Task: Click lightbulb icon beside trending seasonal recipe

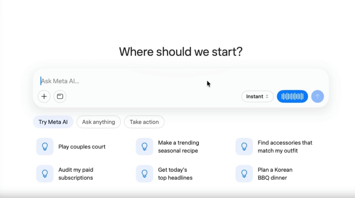Action: [x=144, y=147]
